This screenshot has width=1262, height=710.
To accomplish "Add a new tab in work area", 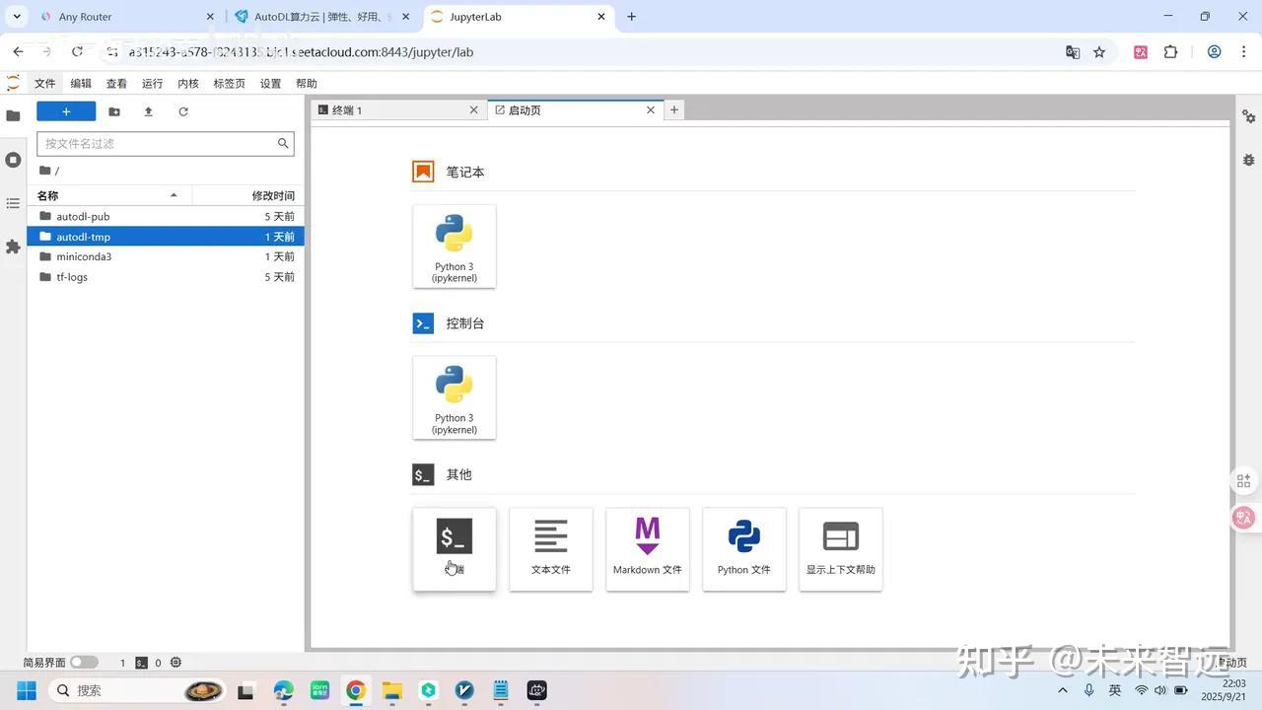I will (x=674, y=110).
